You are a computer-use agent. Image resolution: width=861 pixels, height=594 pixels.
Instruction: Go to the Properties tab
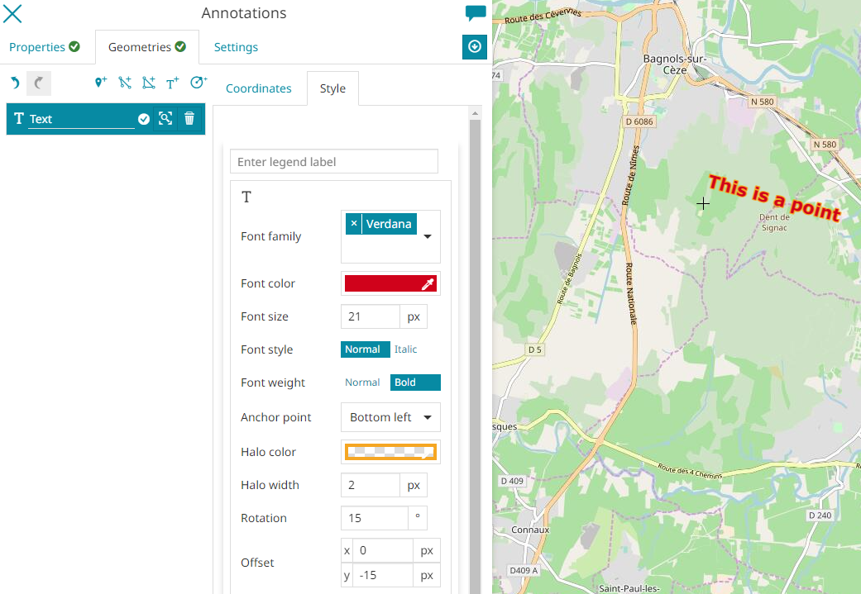45,47
